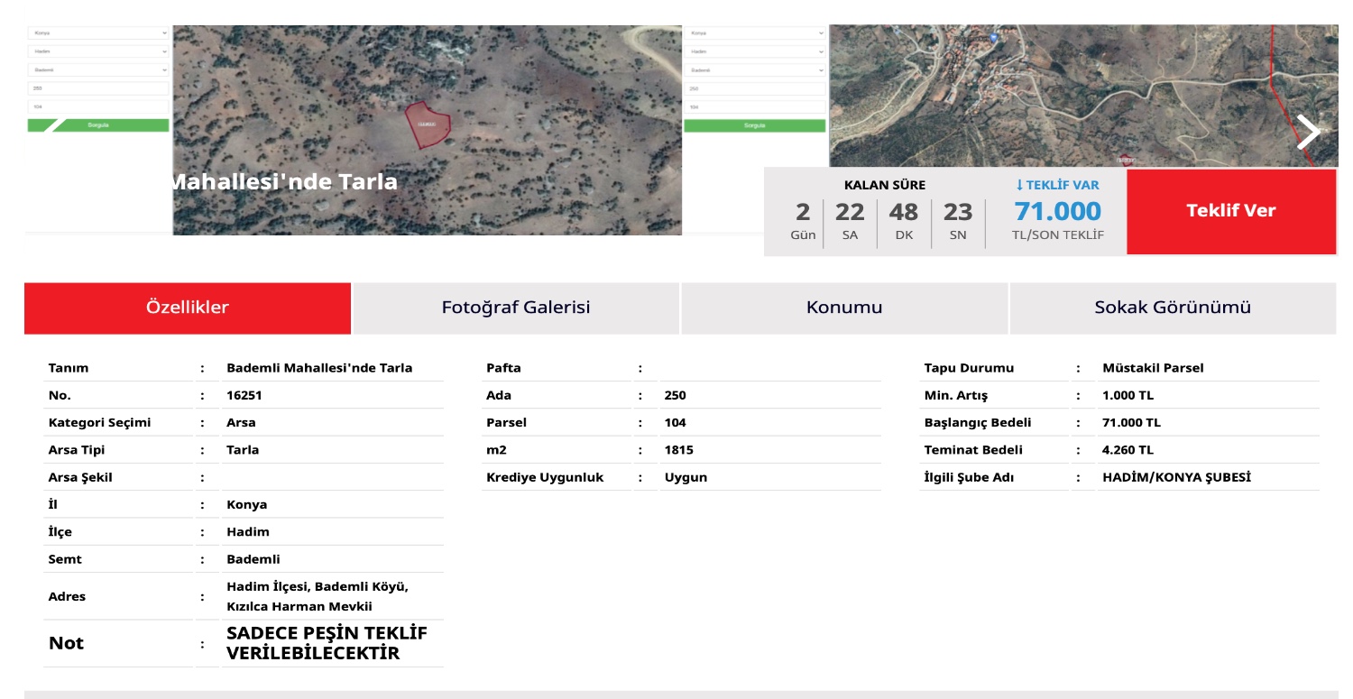Switch to the Özellikler tab
1353x699 pixels.
coord(188,308)
